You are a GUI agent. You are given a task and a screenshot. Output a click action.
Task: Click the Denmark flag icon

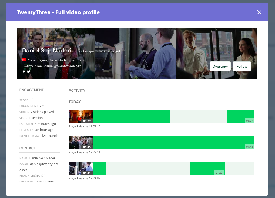[24, 60]
